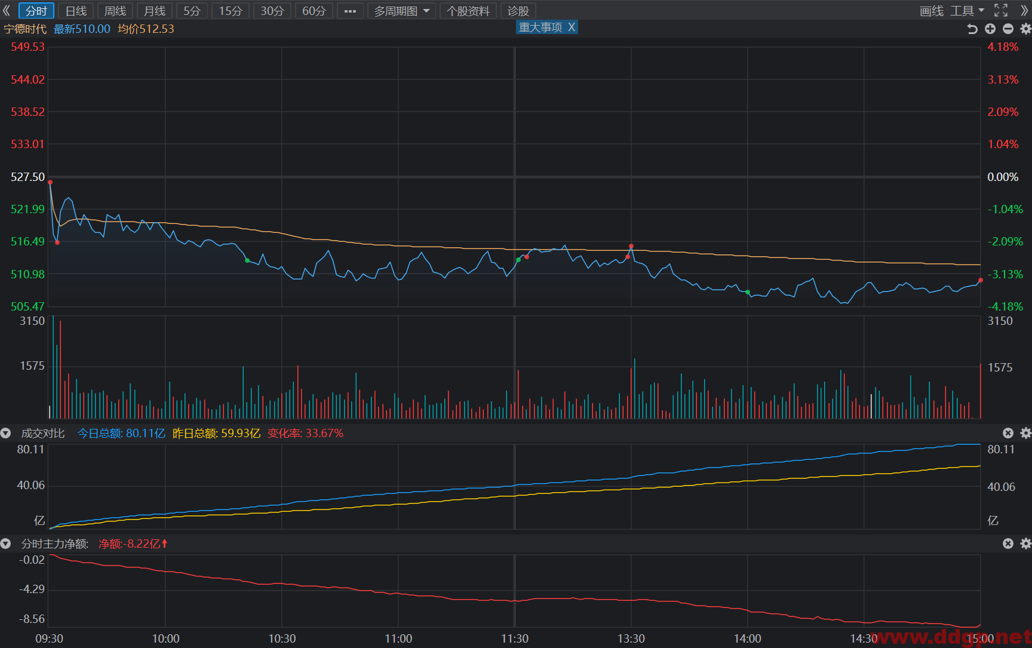1032x648 pixels.
Task: Open settings gear for 分时主力净额 panel
Action: coord(1025,543)
